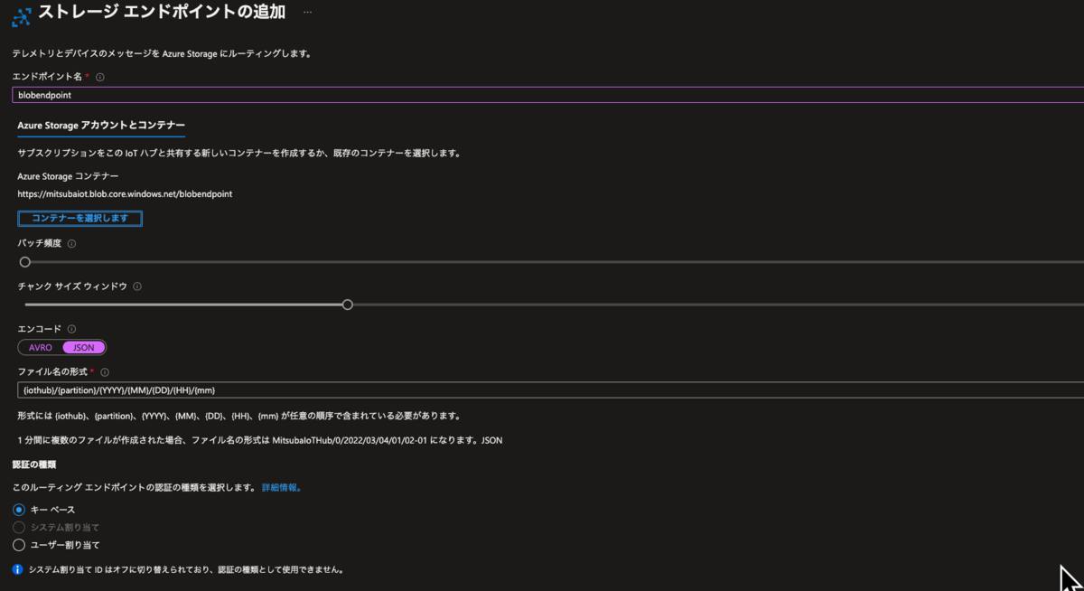Image resolution: width=1084 pixels, height=591 pixels.
Task: Click the storage endpoint routing icon in header
Action: pos(21,16)
